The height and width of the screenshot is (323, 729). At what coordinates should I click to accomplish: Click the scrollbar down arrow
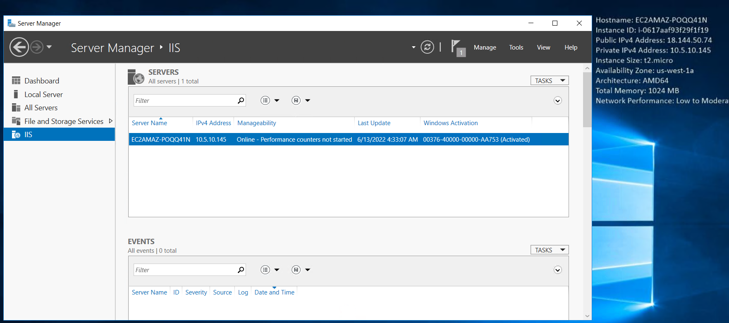coord(587,316)
